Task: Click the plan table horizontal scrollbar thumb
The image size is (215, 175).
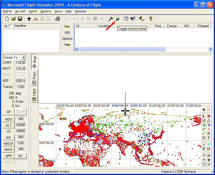Action: click(x=123, y=49)
